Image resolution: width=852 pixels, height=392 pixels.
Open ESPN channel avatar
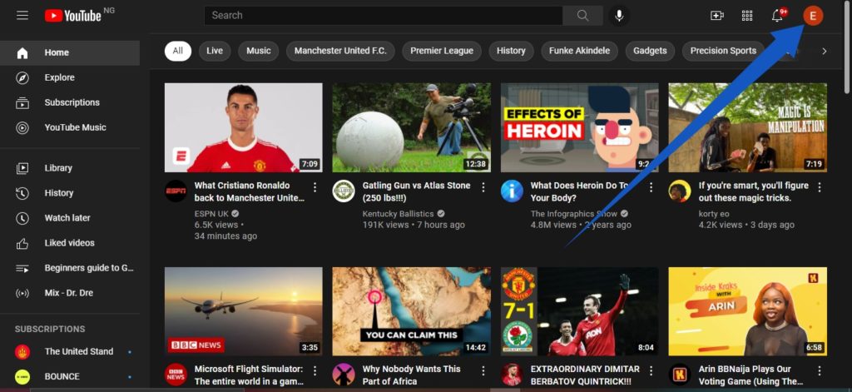(176, 191)
